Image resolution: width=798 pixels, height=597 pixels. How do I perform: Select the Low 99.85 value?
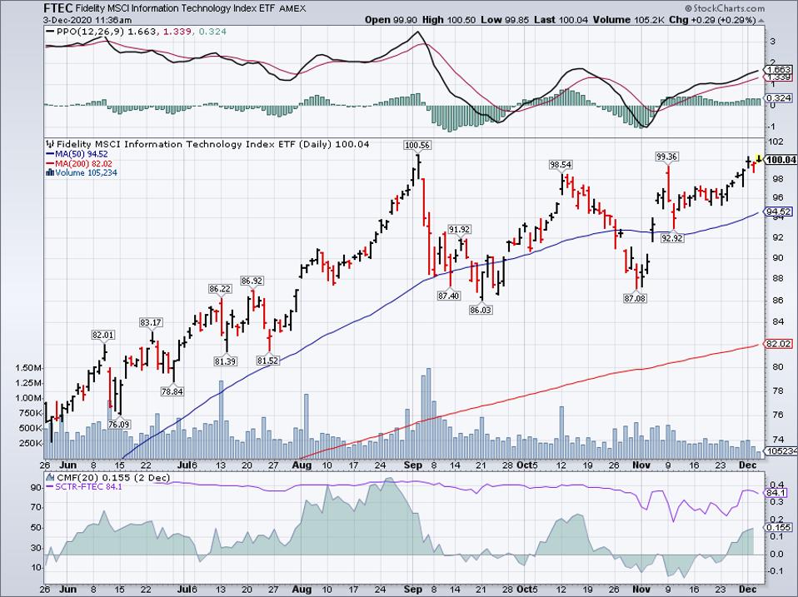pyautogui.click(x=506, y=20)
